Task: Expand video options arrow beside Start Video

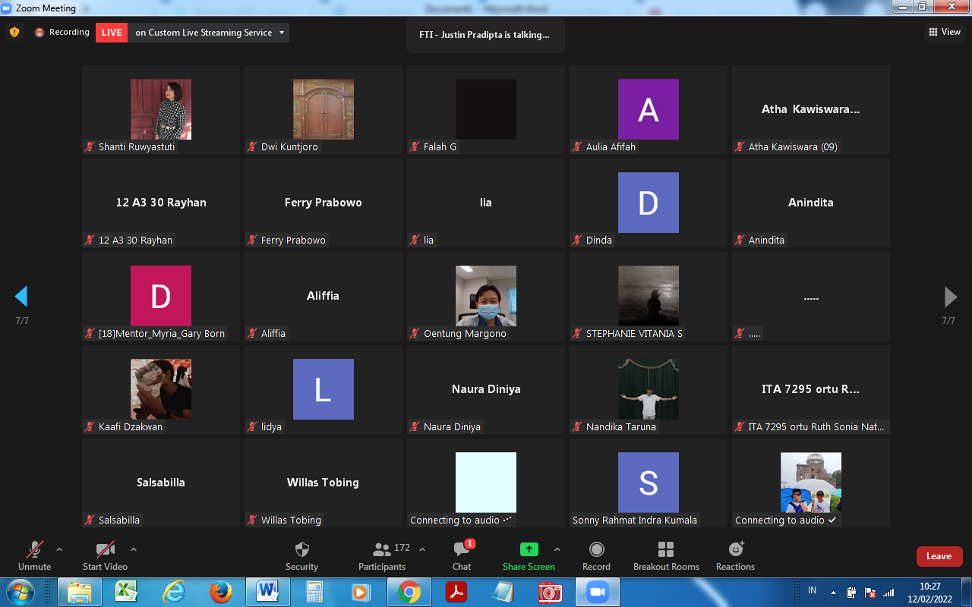Action: click(134, 549)
